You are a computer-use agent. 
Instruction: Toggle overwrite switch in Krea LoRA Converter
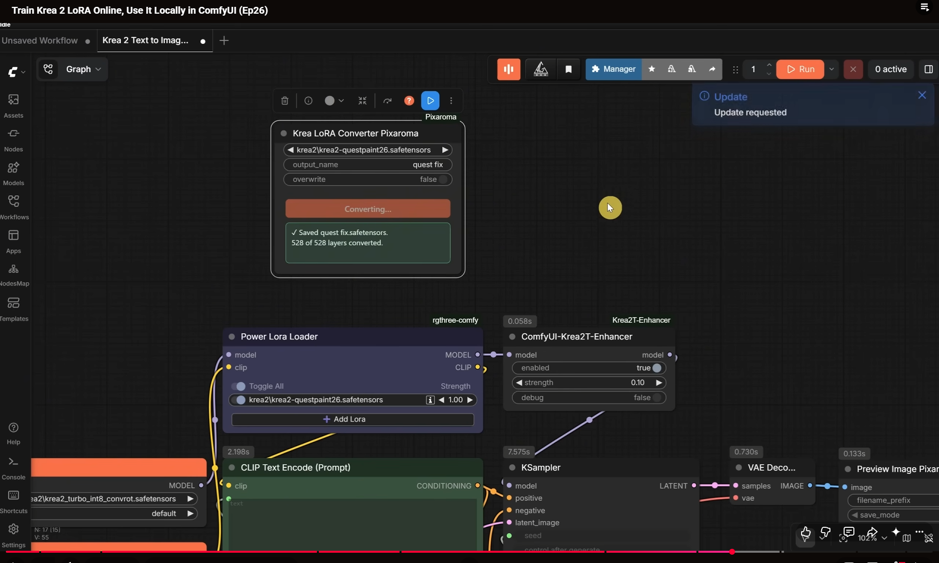tap(443, 180)
